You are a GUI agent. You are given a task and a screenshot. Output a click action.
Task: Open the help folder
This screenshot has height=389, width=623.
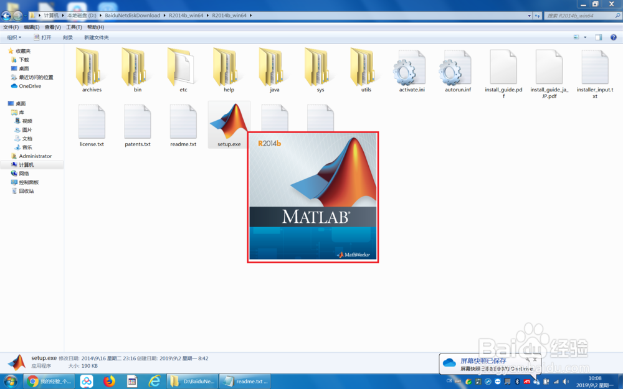coord(229,71)
